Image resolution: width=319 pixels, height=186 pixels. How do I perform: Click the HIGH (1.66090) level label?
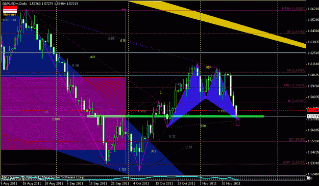click(x=293, y=9)
